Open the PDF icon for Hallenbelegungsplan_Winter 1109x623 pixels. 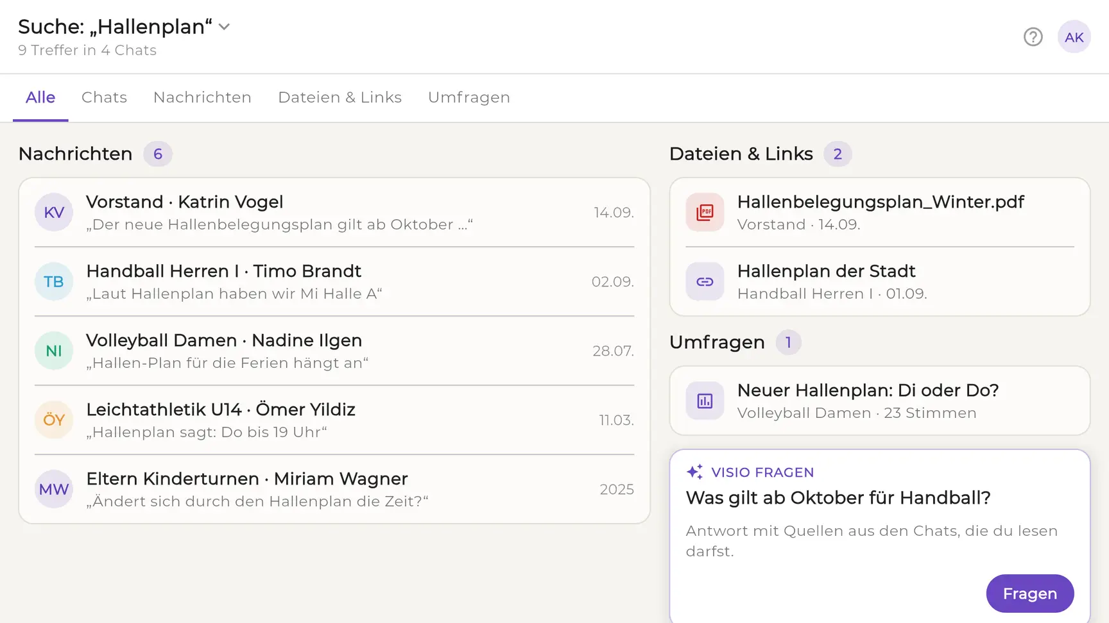pyautogui.click(x=705, y=212)
